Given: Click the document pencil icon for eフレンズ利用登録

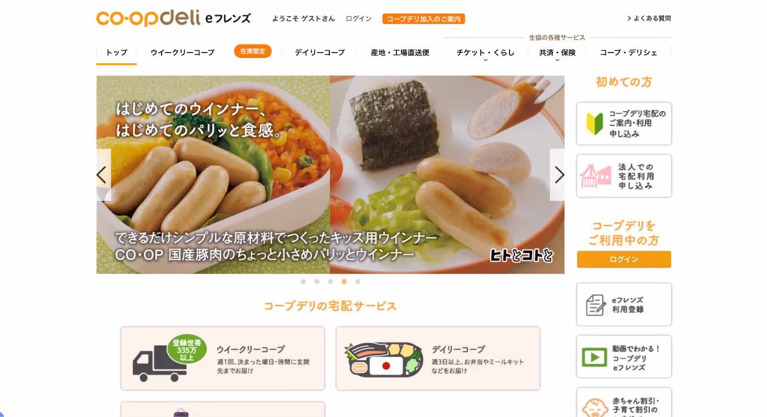Looking at the screenshot, I should (x=596, y=305).
